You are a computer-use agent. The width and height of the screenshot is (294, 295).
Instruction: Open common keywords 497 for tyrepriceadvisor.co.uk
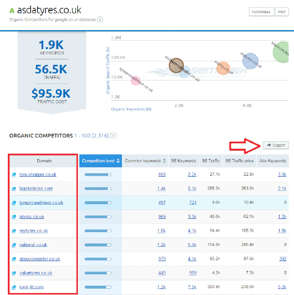pyautogui.click(x=162, y=203)
